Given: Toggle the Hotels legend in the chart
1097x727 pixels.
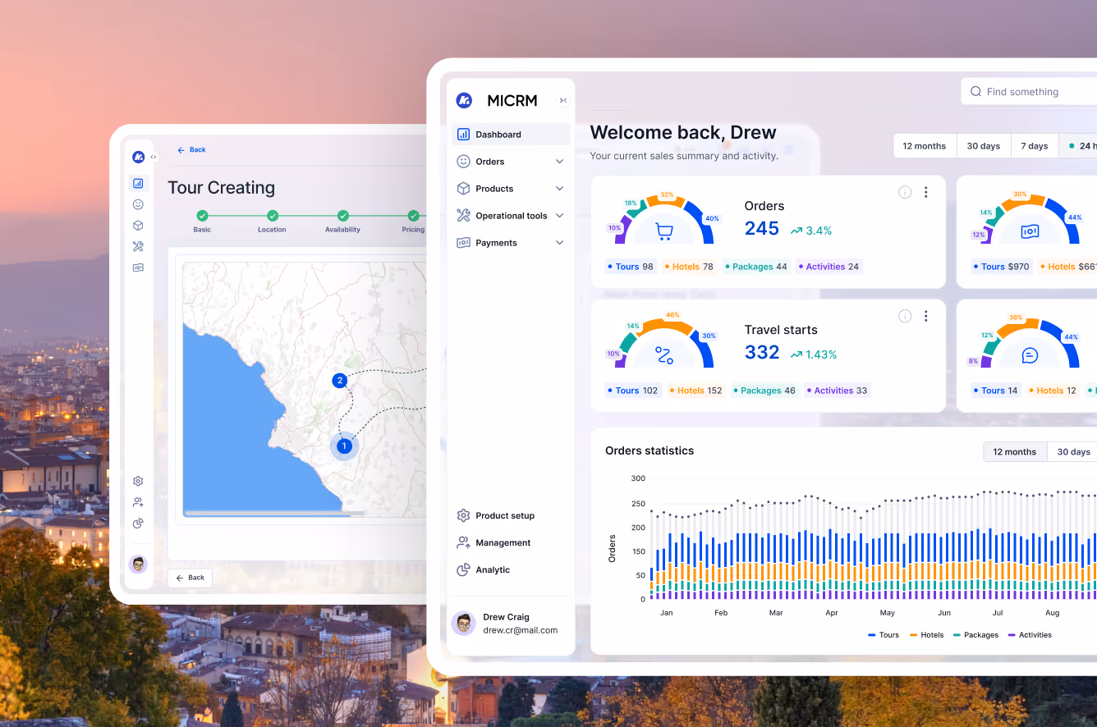Looking at the screenshot, I should pos(927,635).
